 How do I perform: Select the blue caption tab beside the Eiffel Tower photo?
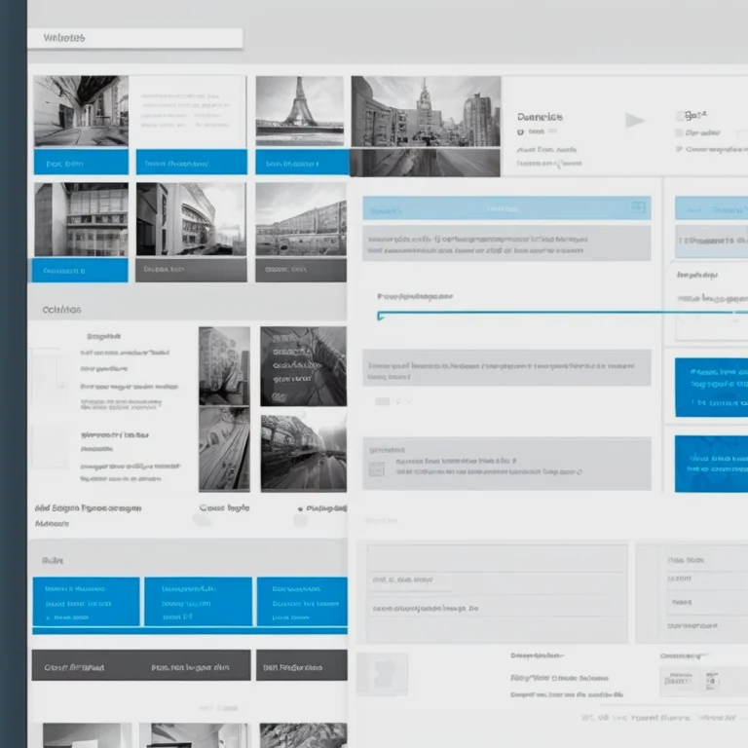point(303,163)
